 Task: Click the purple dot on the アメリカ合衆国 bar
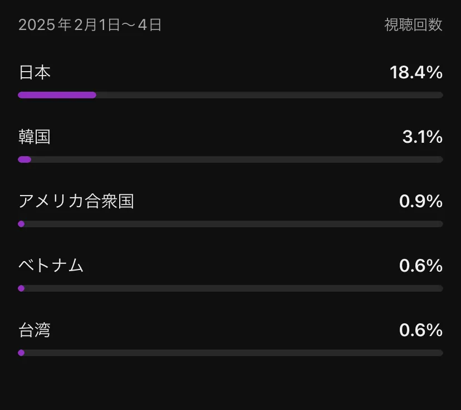[21, 224]
